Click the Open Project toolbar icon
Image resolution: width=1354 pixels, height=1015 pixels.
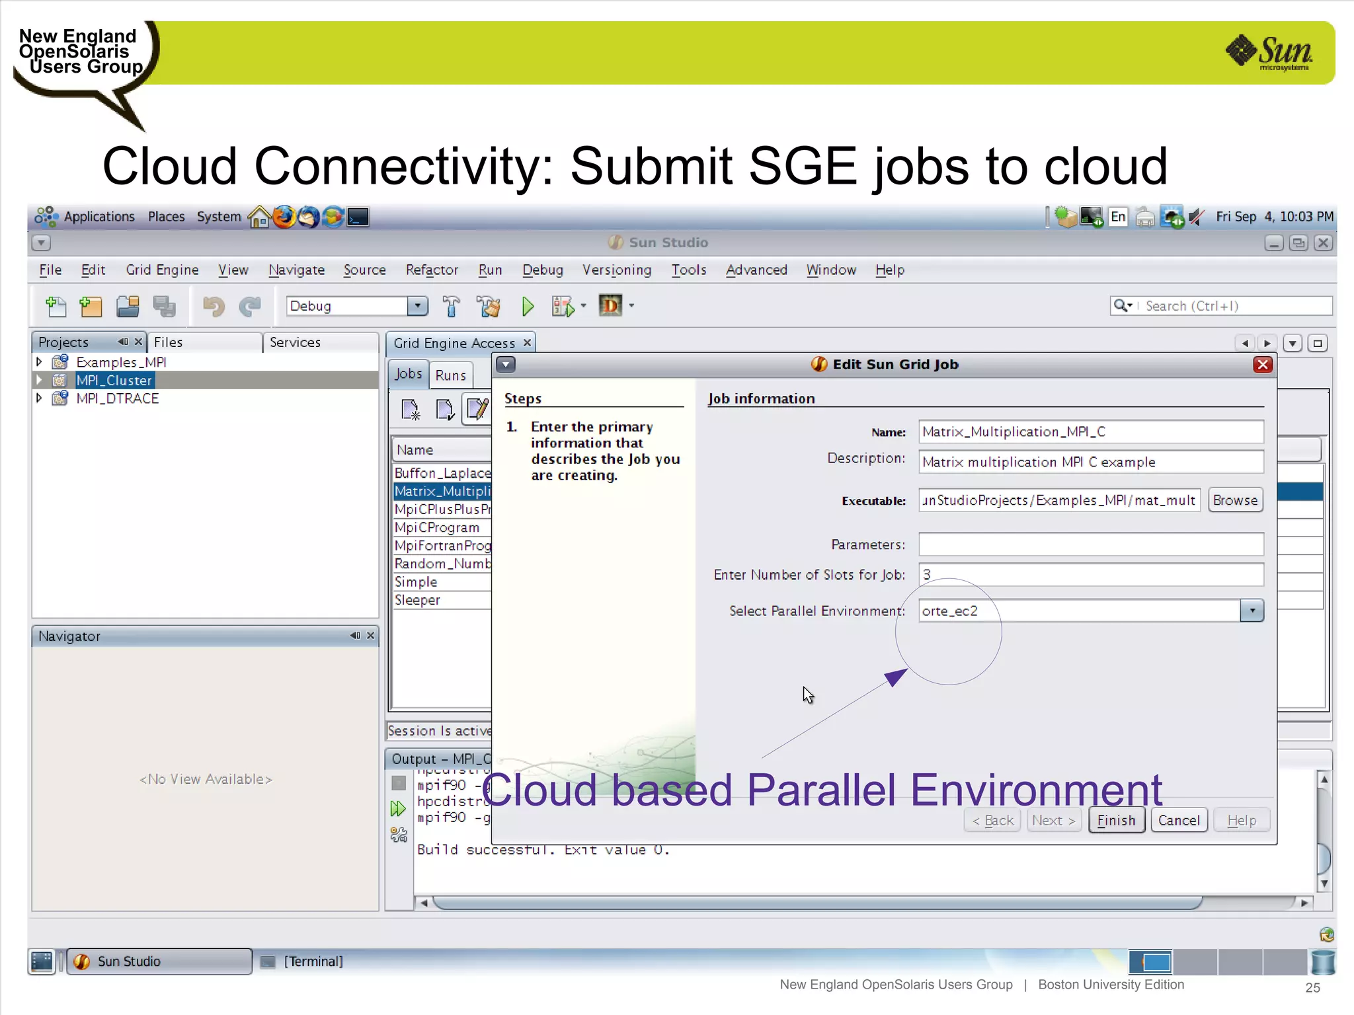coord(128,306)
